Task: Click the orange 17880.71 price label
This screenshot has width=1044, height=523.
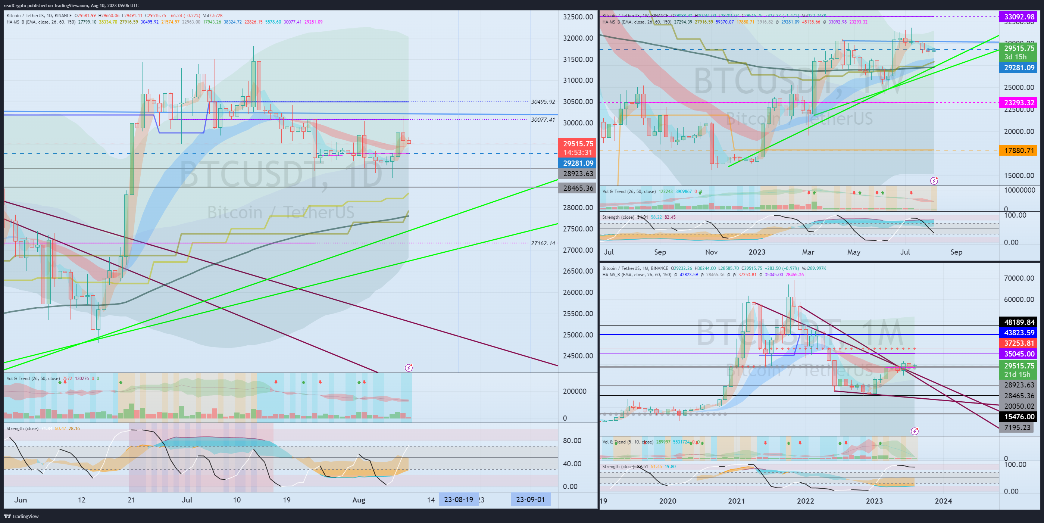Action: click(x=1019, y=150)
